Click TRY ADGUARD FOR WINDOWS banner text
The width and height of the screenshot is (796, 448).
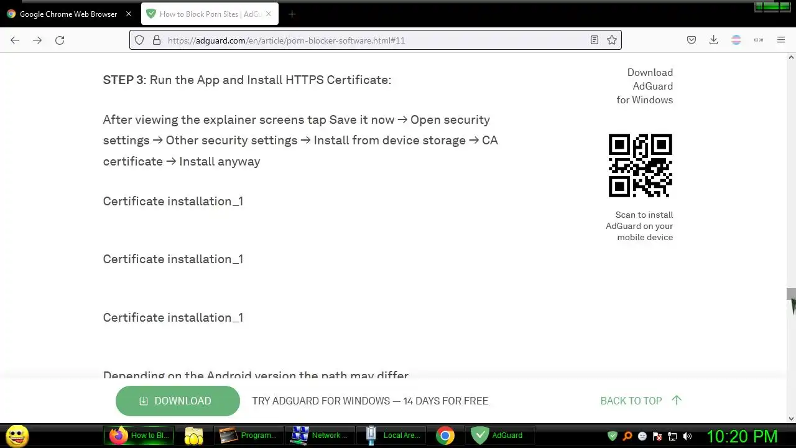[x=370, y=401]
